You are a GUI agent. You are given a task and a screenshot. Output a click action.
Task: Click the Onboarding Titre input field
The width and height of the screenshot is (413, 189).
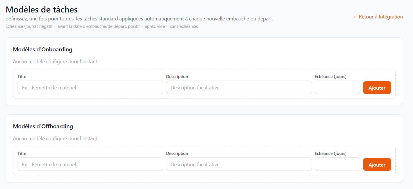tap(90, 87)
